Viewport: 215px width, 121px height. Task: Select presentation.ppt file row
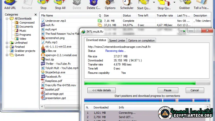pos(56,98)
